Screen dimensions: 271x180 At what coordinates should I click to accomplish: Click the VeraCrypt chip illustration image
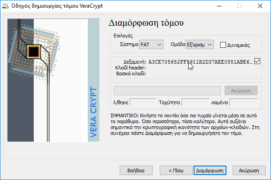[54, 80]
